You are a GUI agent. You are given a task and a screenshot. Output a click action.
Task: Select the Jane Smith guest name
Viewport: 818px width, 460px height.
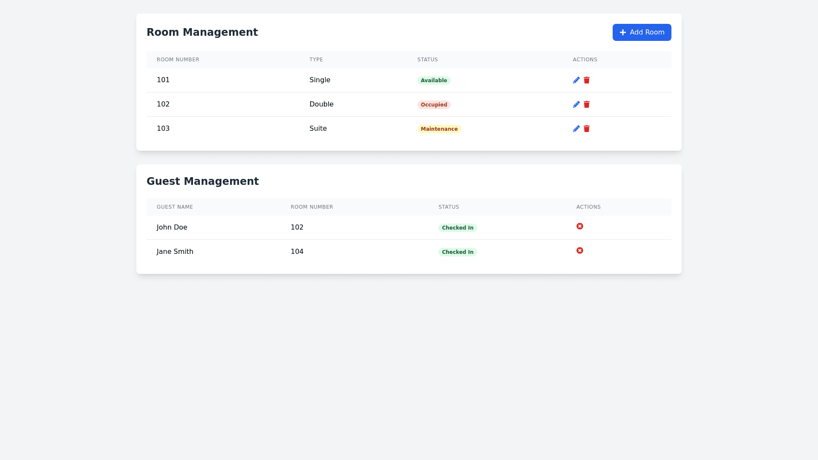pyautogui.click(x=175, y=252)
